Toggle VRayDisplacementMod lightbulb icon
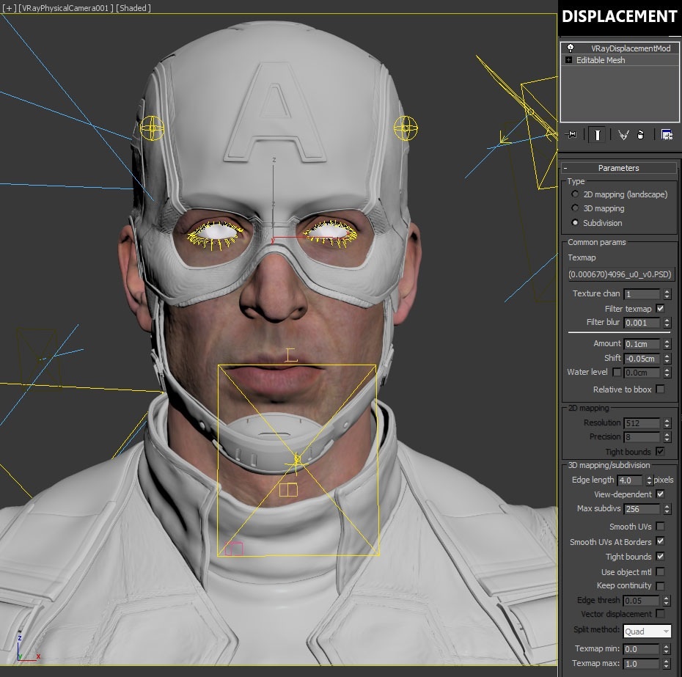 [x=571, y=48]
